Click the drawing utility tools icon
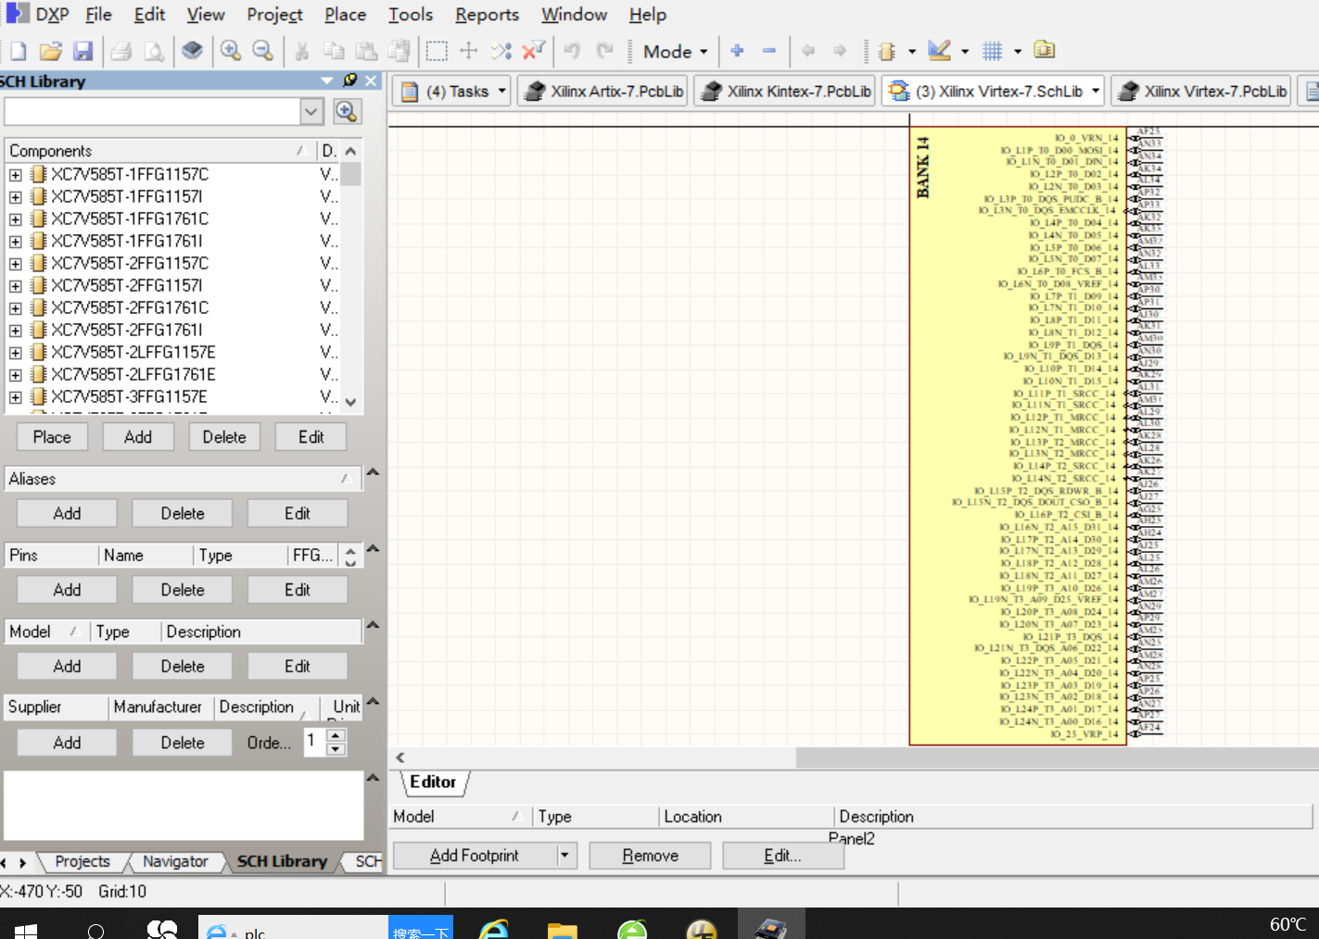This screenshot has height=939, width=1319. (940, 51)
